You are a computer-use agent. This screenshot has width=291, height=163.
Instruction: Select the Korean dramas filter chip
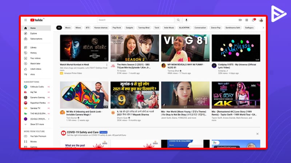101,28
